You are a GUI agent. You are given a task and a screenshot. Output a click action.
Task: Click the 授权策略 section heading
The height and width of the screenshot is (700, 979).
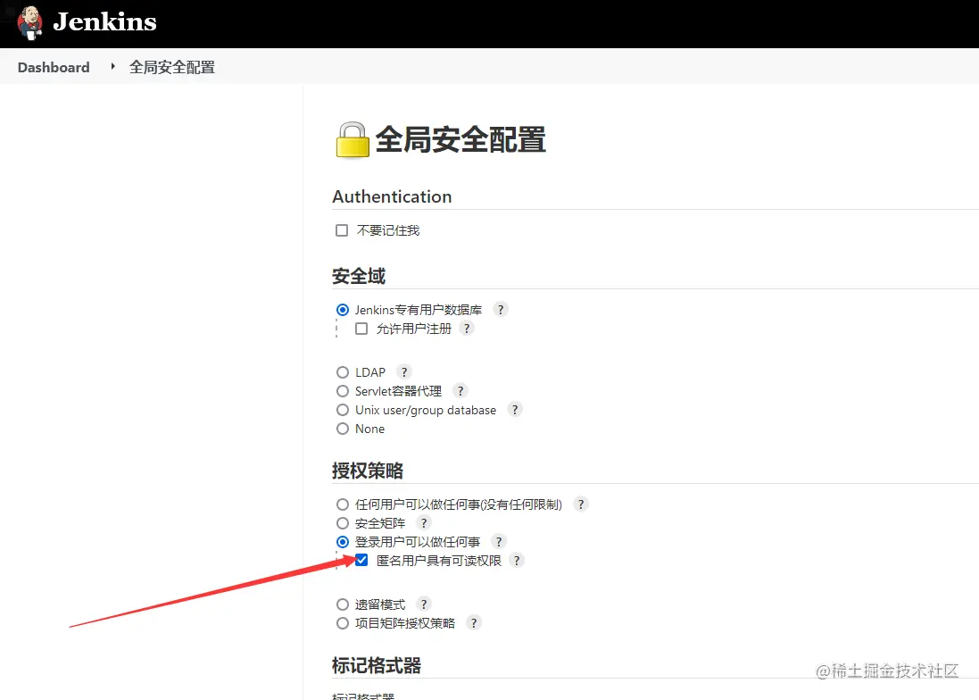(368, 471)
